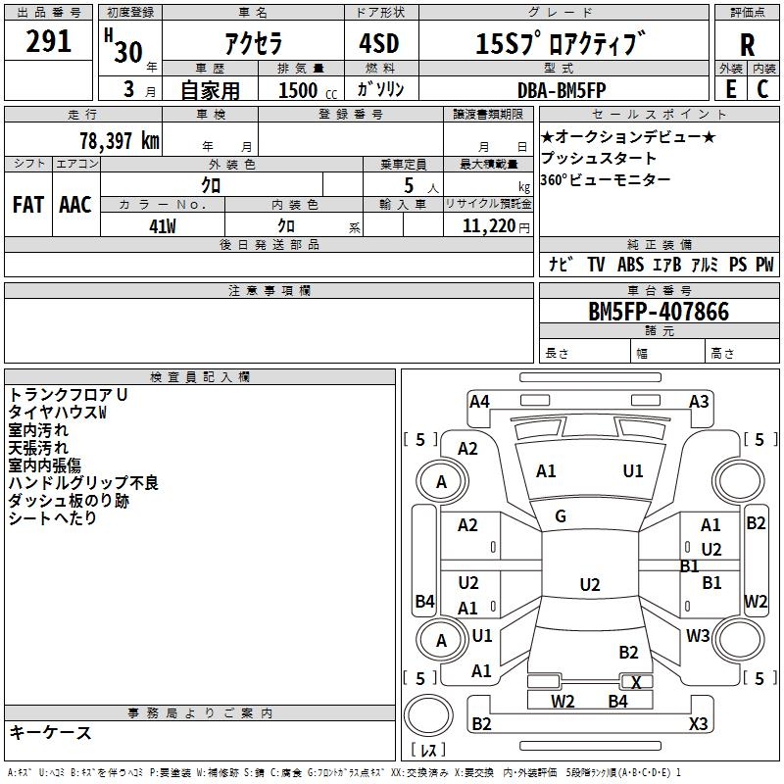Select rear bumper mark X3

[x=699, y=723]
